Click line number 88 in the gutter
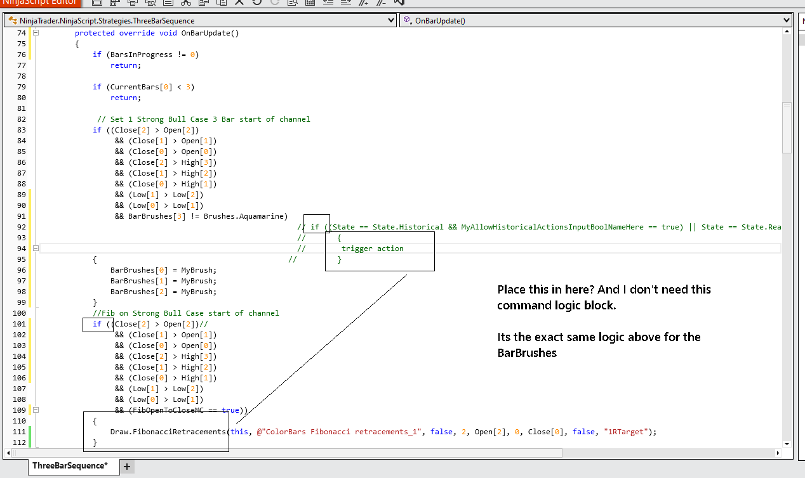Viewport: 805px width, 478px height. click(21, 184)
